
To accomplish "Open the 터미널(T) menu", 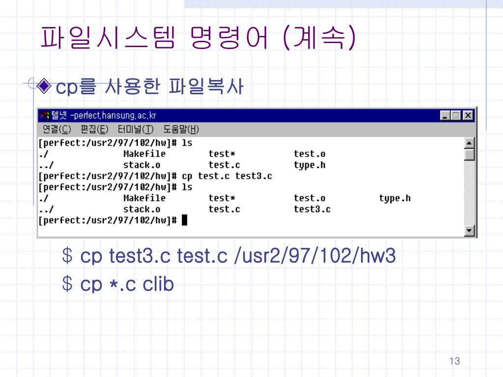I will point(136,129).
